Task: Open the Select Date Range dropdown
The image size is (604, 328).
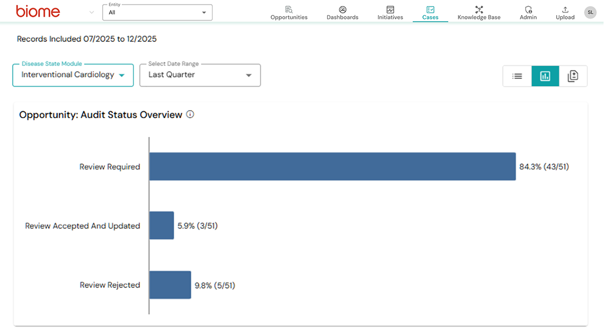Action: tap(199, 74)
